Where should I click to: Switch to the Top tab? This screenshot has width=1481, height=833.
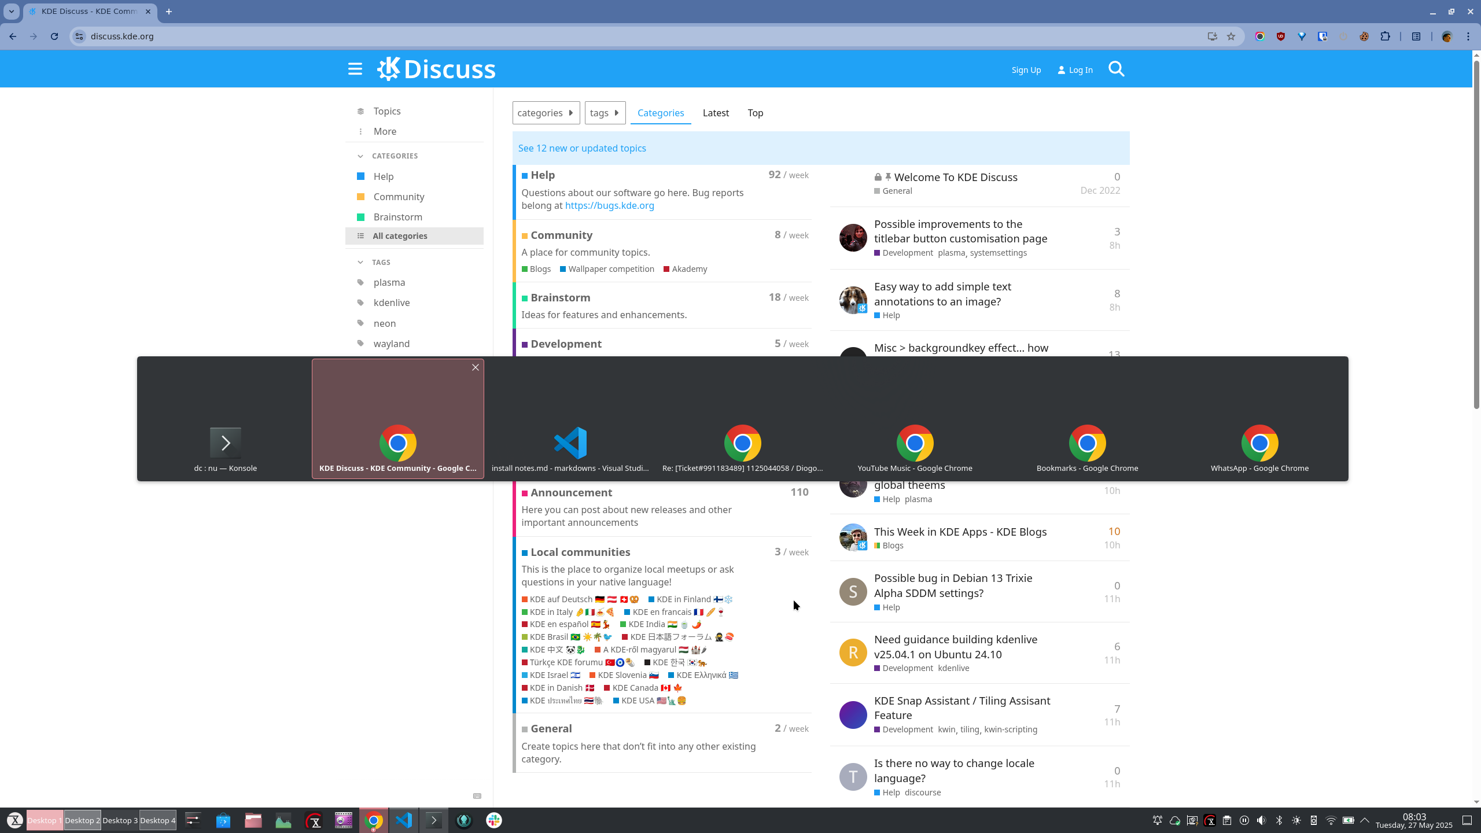(755, 113)
